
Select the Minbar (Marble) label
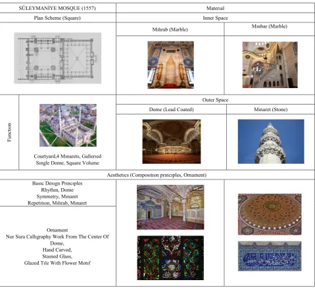[270, 26]
